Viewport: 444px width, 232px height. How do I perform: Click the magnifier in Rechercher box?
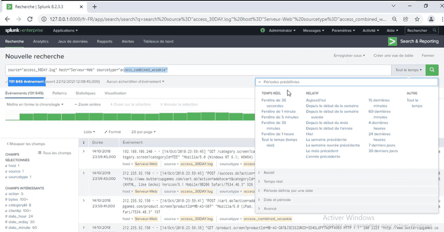(x=435, y=30)
